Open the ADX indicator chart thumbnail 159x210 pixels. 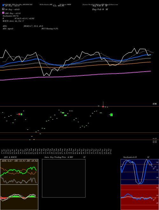coord(19,172)
